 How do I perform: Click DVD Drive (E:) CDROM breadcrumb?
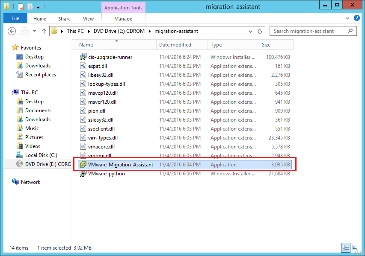[x=119, y=31]
